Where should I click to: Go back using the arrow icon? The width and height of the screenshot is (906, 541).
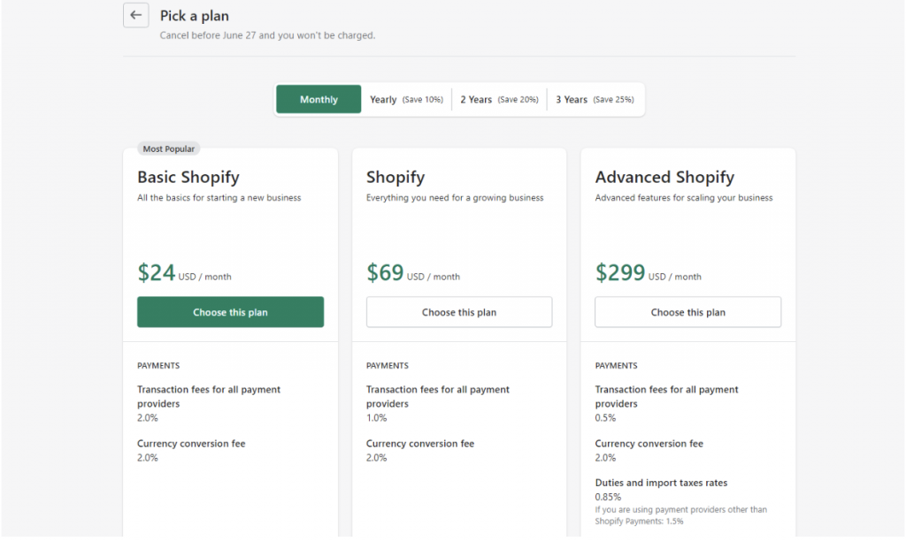coord(135,15)
